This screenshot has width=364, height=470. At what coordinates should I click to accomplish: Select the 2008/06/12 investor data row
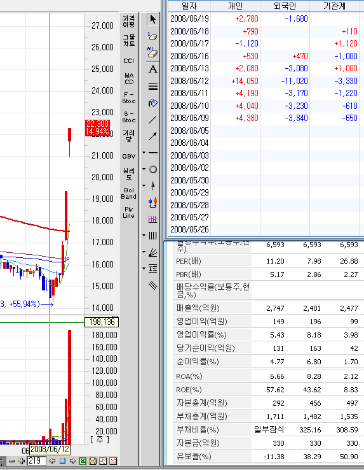pyautogui.click(x=264, y=81)
